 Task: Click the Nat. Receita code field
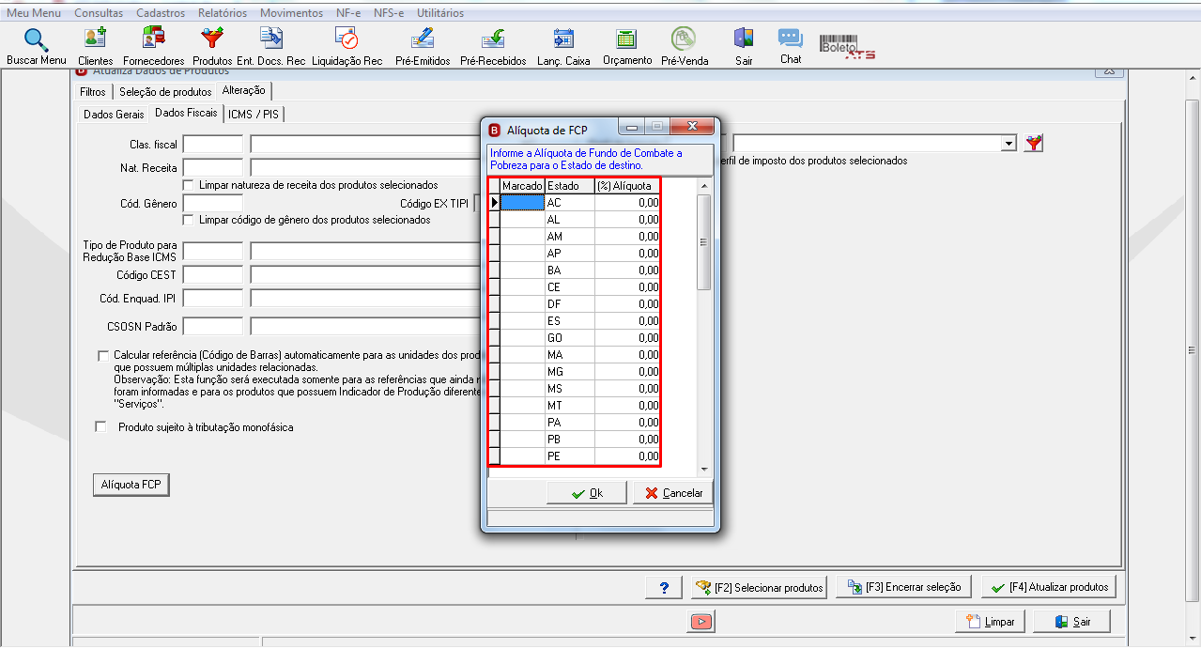click(213, 168)
